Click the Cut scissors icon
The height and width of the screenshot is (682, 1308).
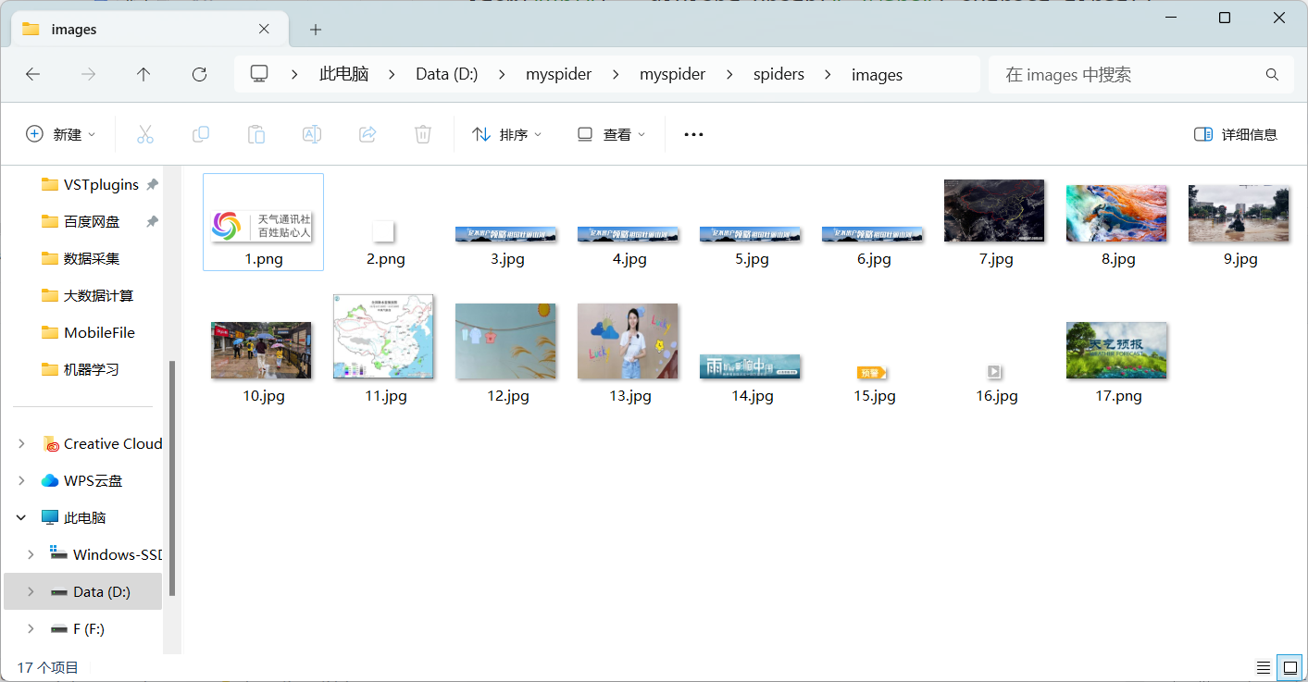click(x=145, y=134)
